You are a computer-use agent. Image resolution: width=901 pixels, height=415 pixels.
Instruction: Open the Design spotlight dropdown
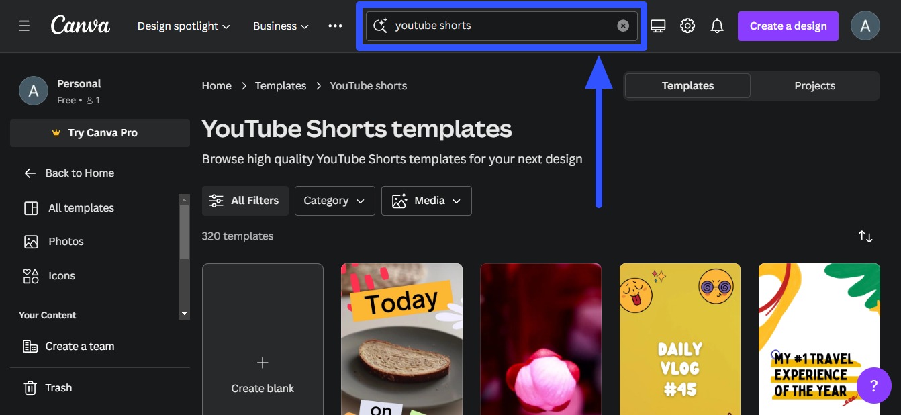point(183,26)
